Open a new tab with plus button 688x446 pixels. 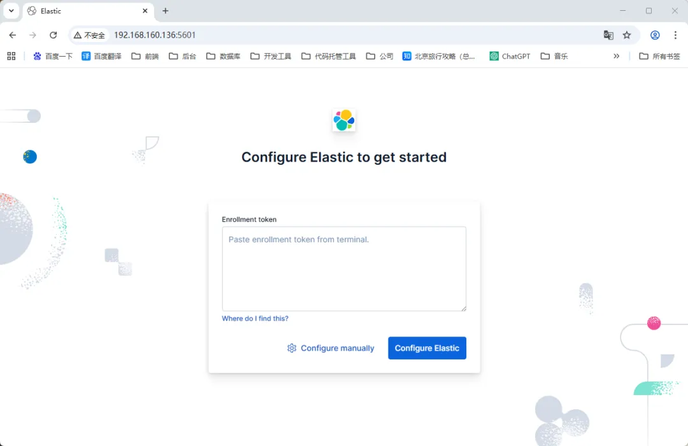point(166,11)
